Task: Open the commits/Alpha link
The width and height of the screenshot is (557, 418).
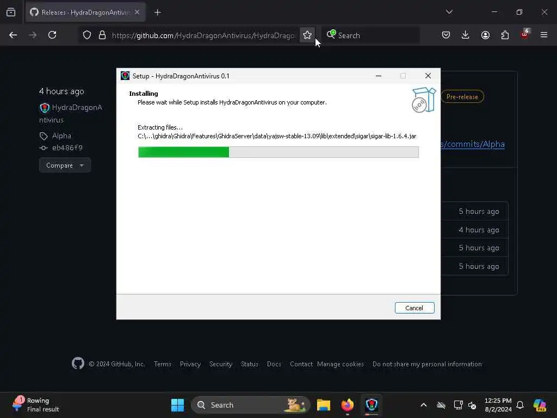Action: click(x=473, y=144)
